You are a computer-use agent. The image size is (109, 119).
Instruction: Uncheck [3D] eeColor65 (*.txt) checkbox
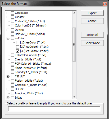(17, 51)
